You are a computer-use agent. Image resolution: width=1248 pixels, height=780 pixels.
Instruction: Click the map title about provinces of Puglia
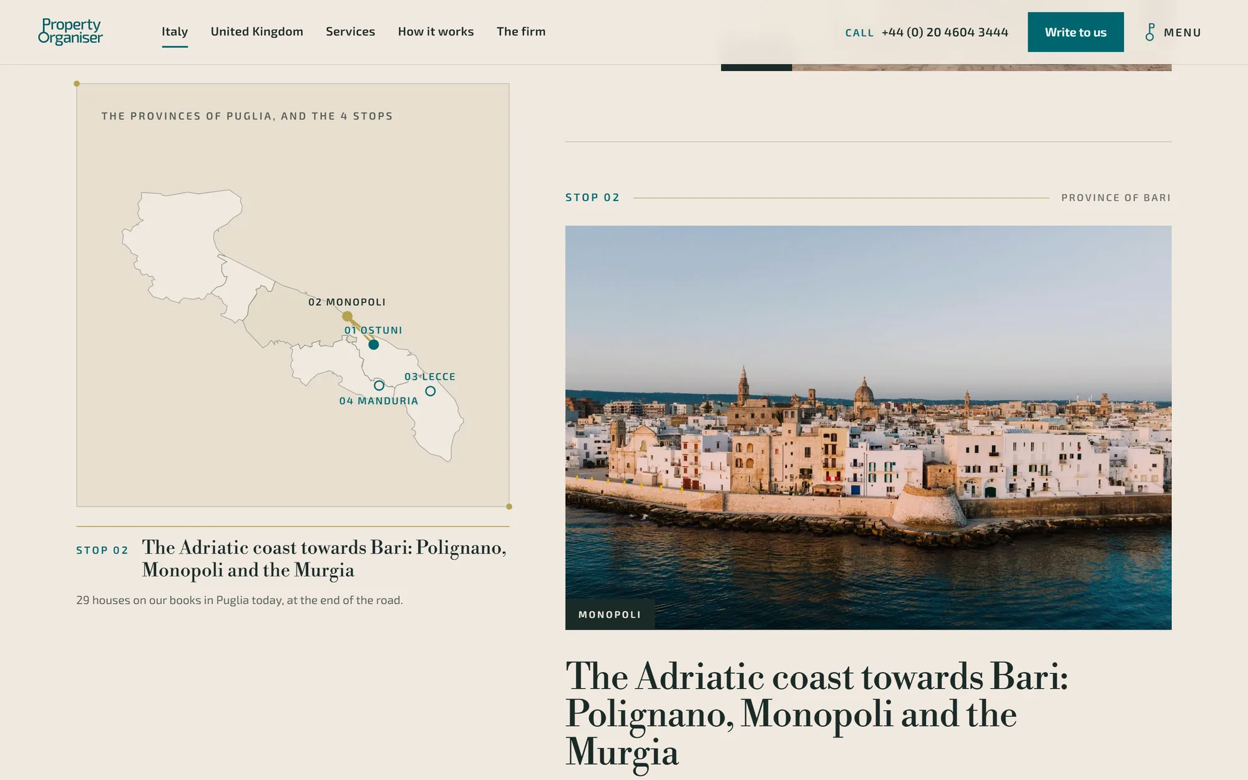pos(247,116)
